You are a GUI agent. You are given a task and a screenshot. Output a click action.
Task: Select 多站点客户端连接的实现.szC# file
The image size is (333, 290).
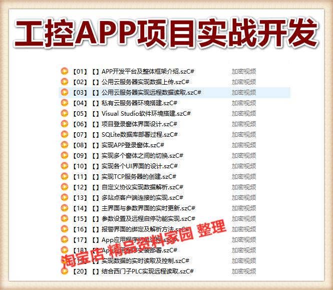coord(142,197)
